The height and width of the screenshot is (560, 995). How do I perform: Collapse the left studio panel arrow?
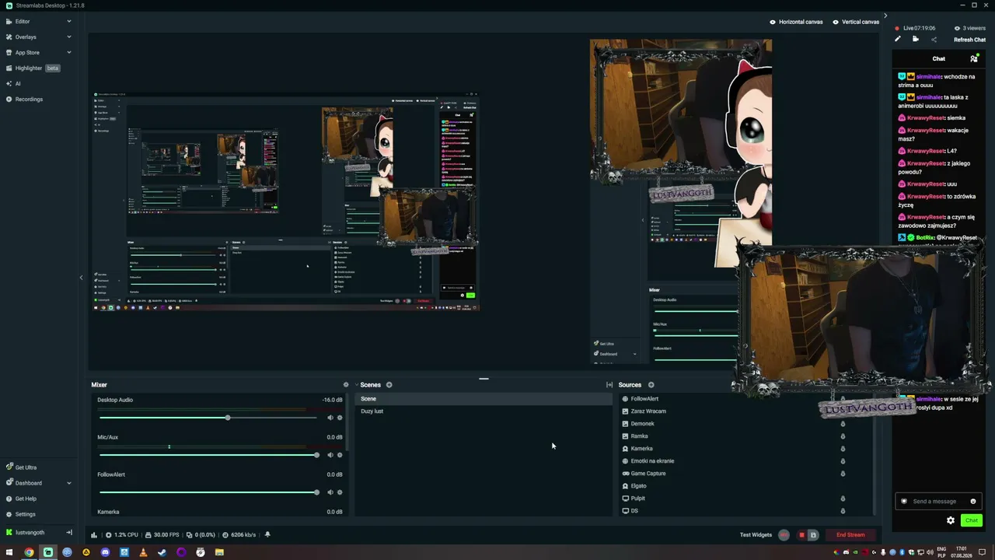click(x=81, y=278)
